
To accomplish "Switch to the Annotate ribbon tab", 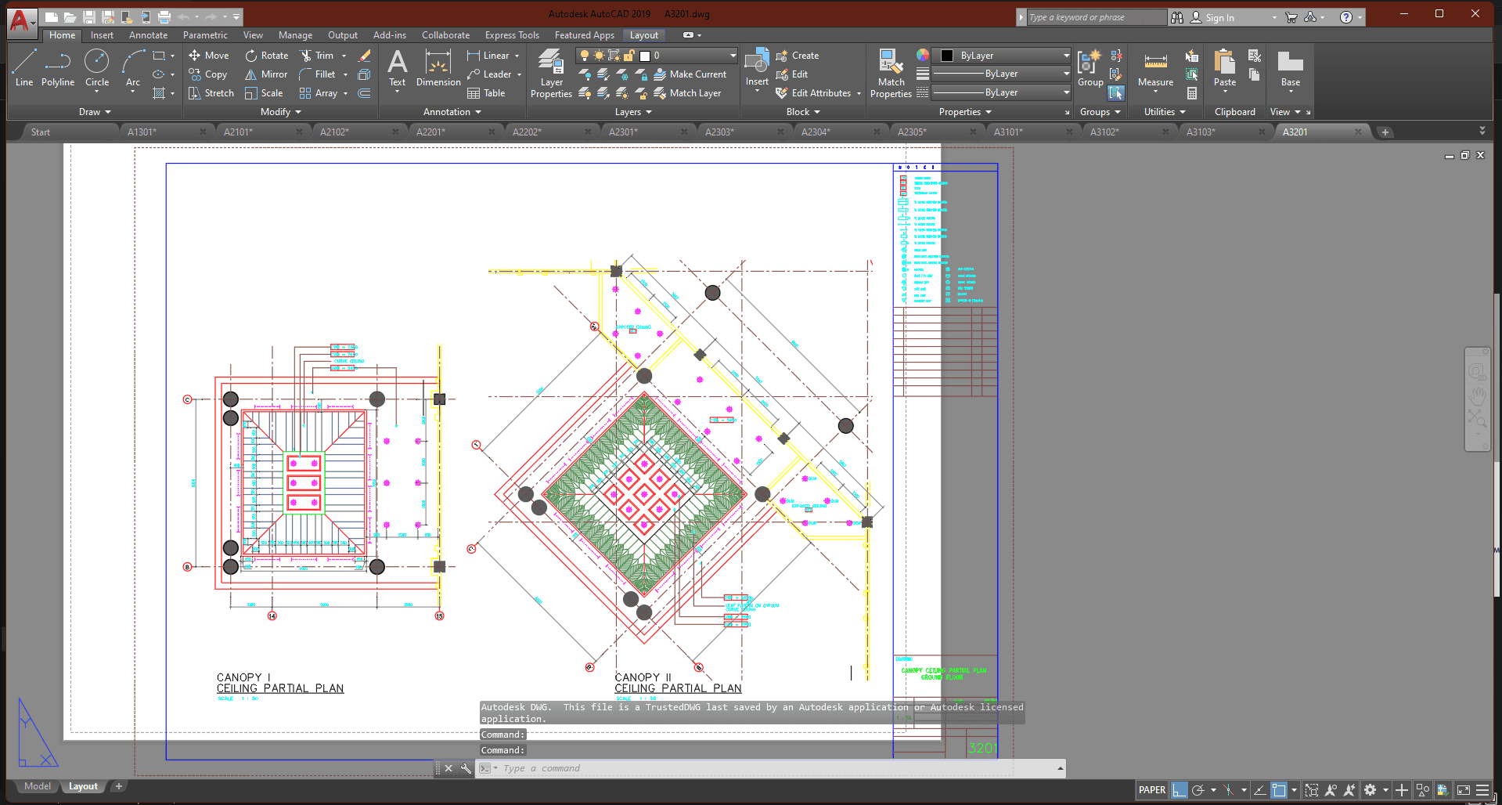I will tap(148, 35).
